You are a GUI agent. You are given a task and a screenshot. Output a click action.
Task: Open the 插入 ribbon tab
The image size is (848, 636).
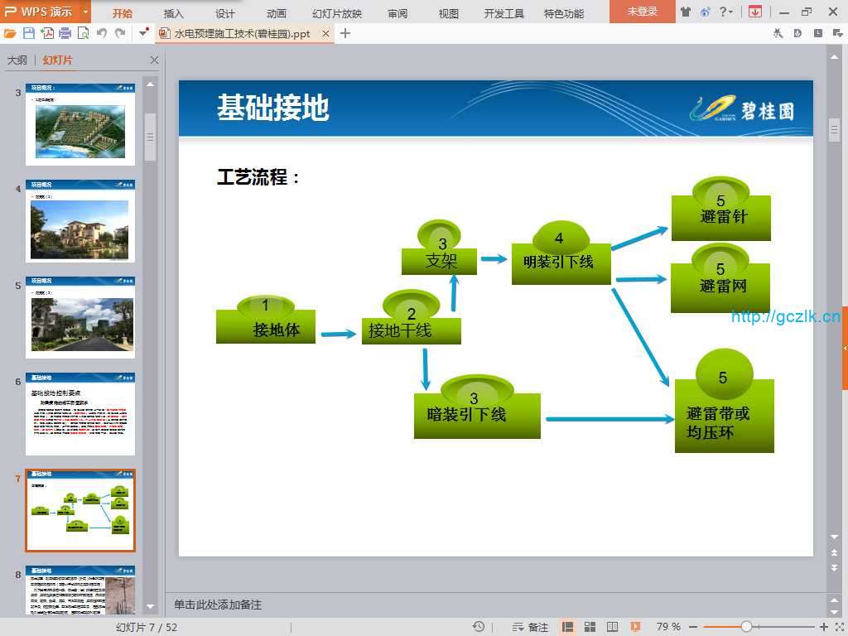174,13
